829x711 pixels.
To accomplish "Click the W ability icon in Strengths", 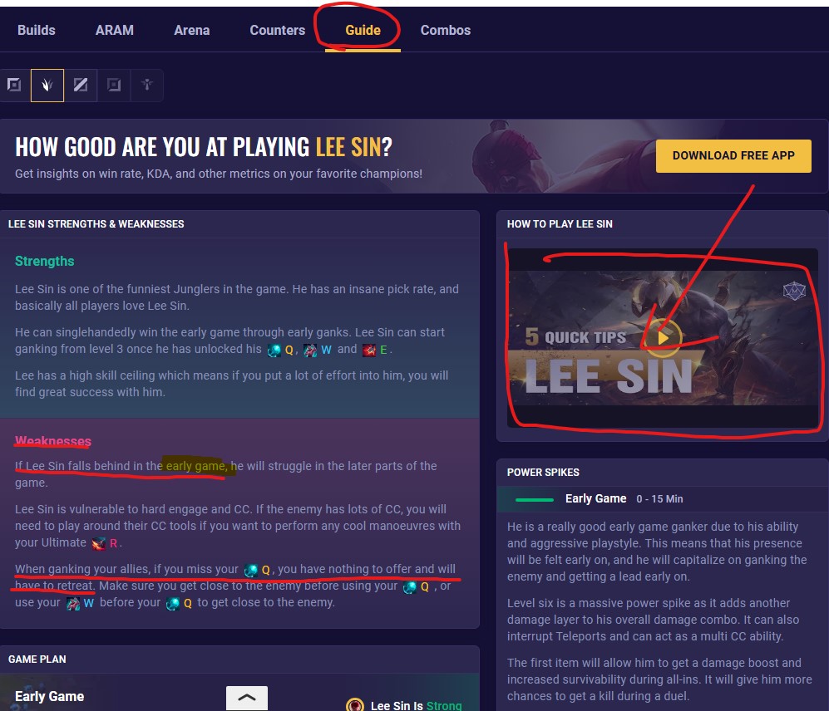I will click(x=310, y=350).
